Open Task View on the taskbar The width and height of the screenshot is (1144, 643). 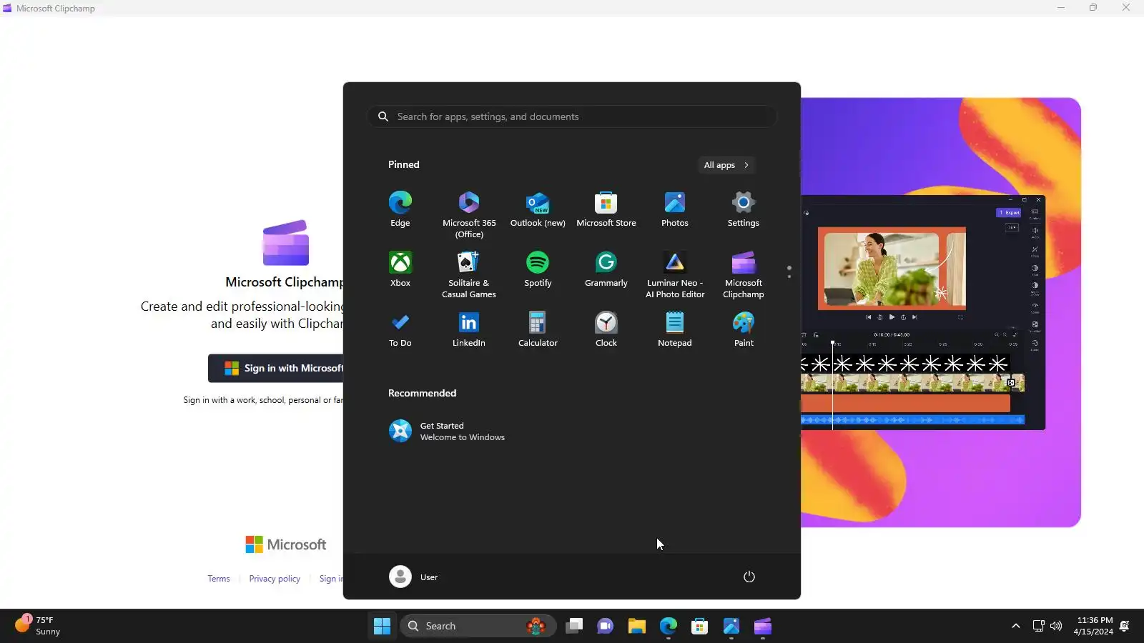tap(574, 627)
